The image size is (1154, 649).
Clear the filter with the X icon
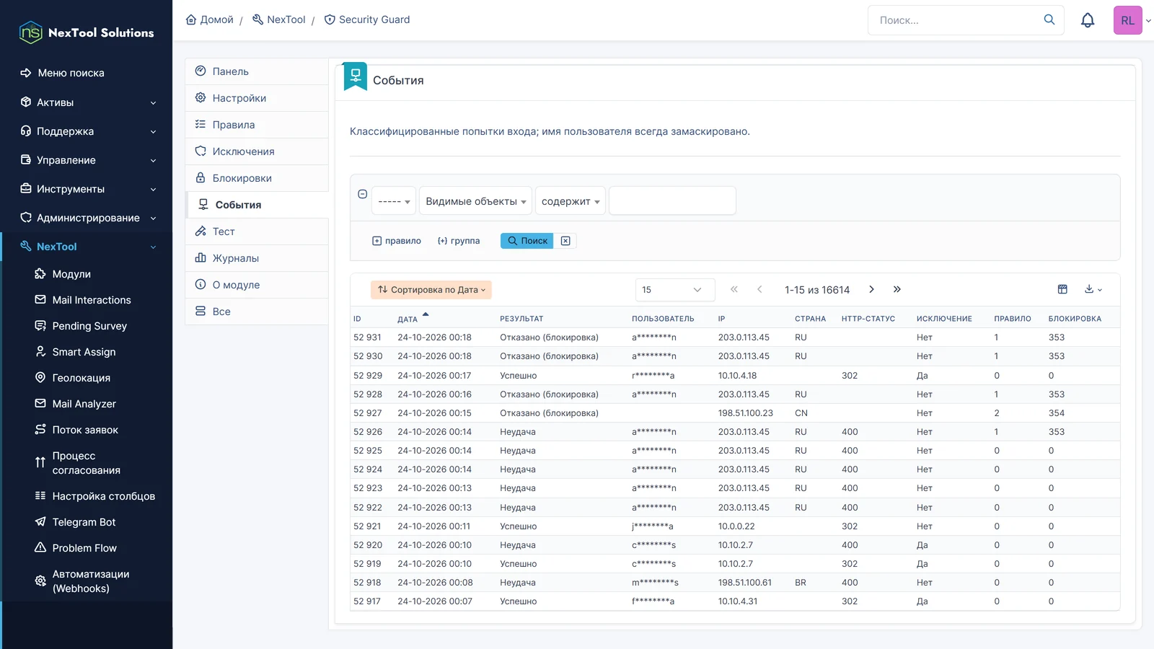[x=565, y=241]
